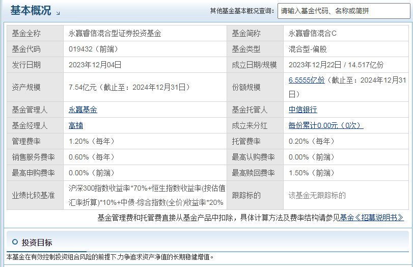The width and height of the screenshot is (413, 267).
Task: Click the 基金类型 label cell
Action: [255, 49]
